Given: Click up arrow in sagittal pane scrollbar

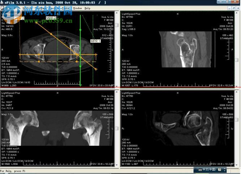Looking at the screenshot, I should click(x=237, y=13).
